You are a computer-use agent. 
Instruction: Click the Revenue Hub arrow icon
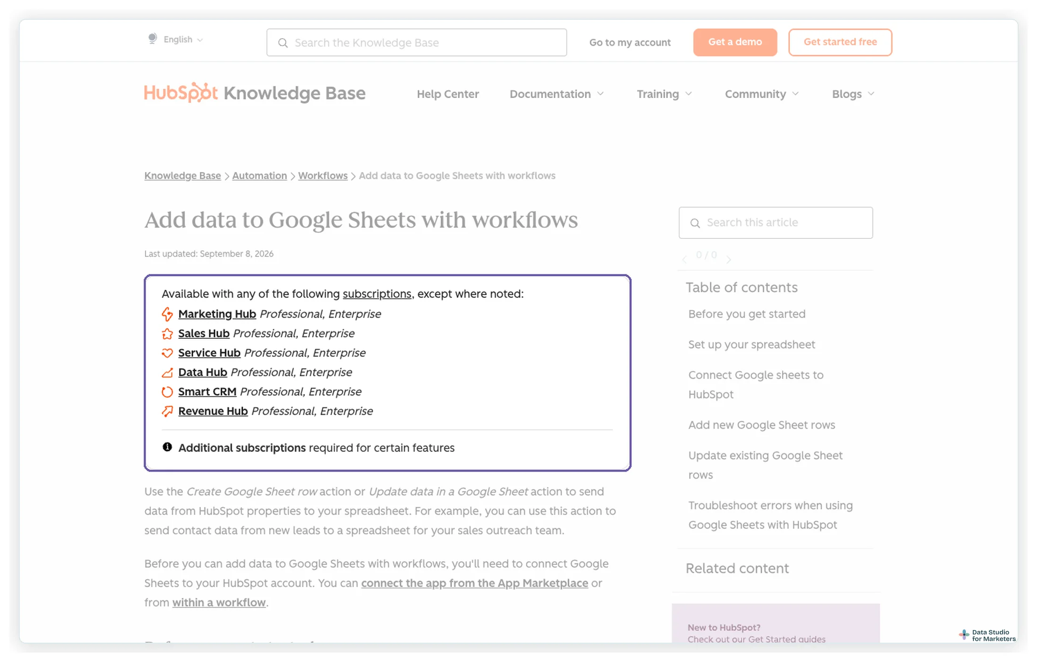(x=167, y=411)
